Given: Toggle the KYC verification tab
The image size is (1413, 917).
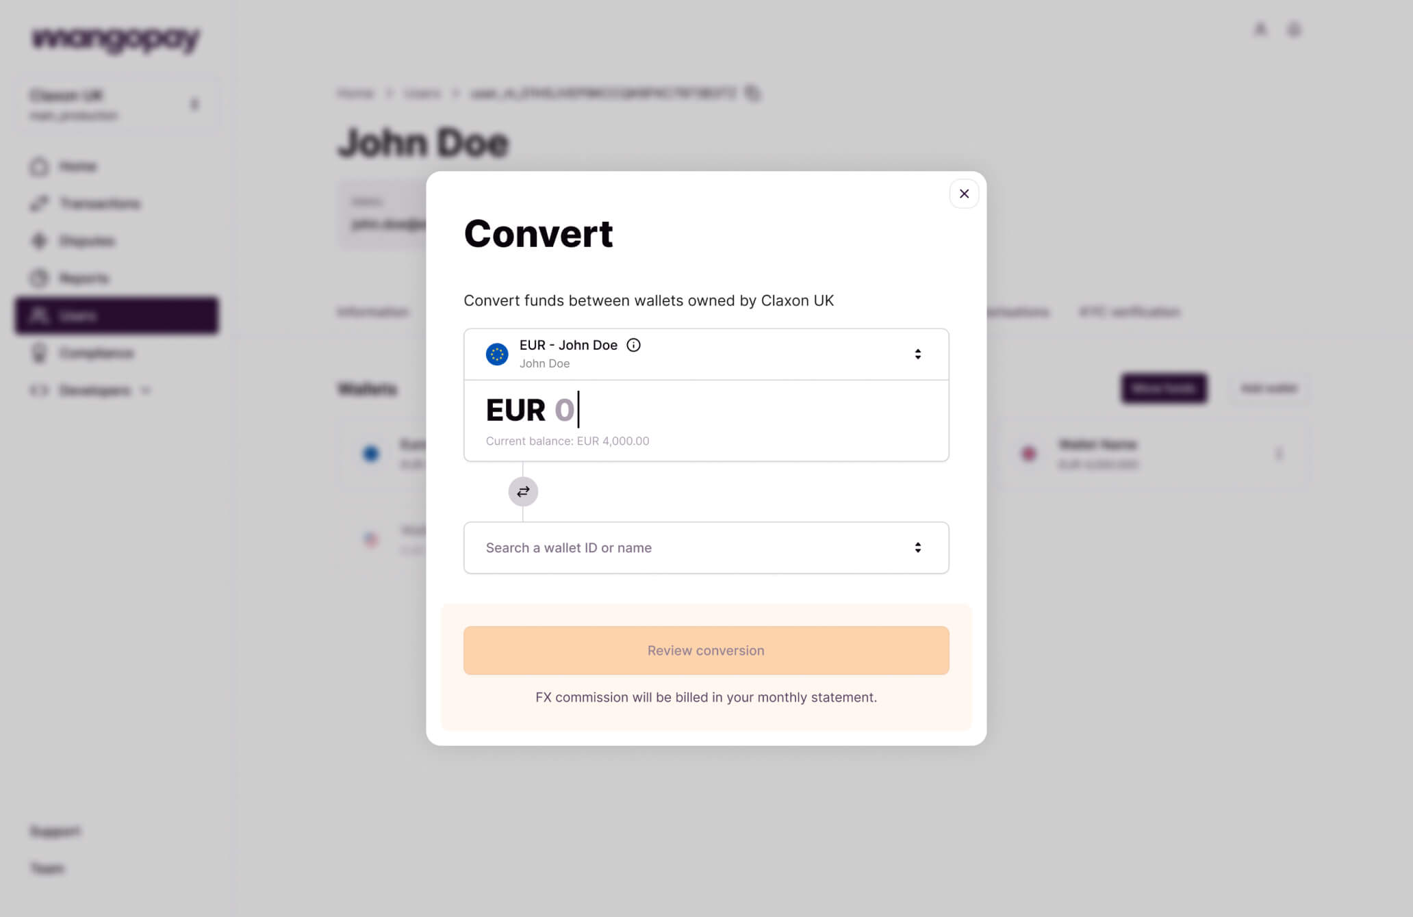Looking at the screenshot, I should tap(1129, 312).
